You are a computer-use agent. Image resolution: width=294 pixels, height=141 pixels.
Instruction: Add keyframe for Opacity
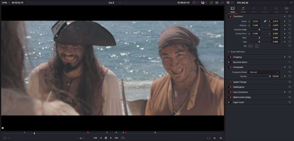pyautogui.click(x=285, y=76)
